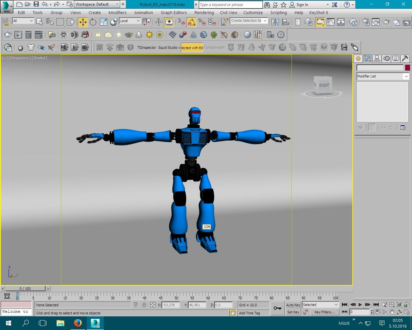Click the TSInspector toolbar button
This screenshot has height=330, width=412.
coord(146,48)
